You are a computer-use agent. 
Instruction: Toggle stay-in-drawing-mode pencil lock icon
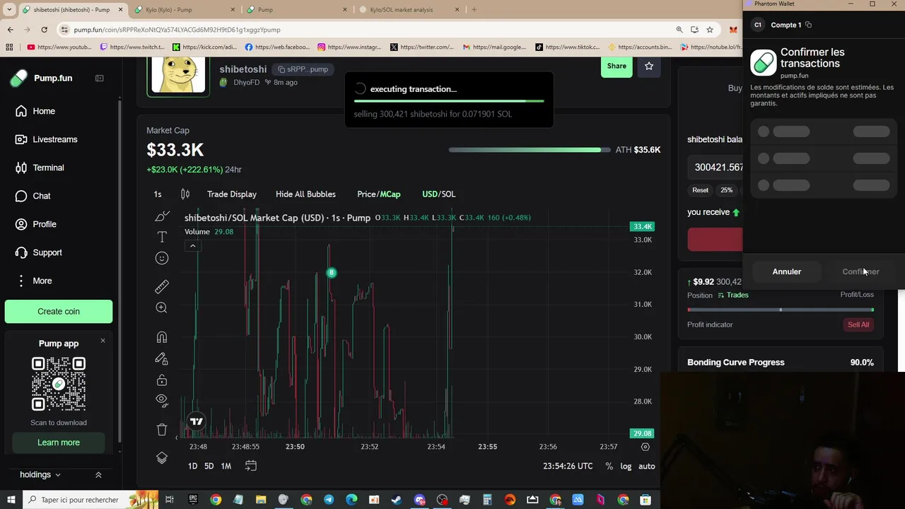162,359
